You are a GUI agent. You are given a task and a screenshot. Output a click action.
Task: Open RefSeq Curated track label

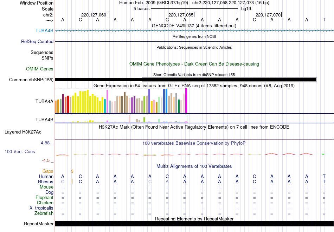37,41
